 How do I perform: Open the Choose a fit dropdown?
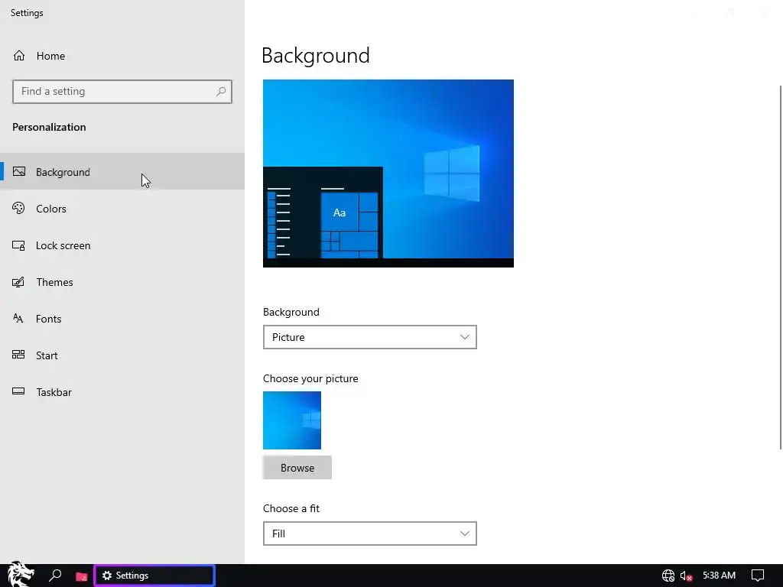pos(369,533)
